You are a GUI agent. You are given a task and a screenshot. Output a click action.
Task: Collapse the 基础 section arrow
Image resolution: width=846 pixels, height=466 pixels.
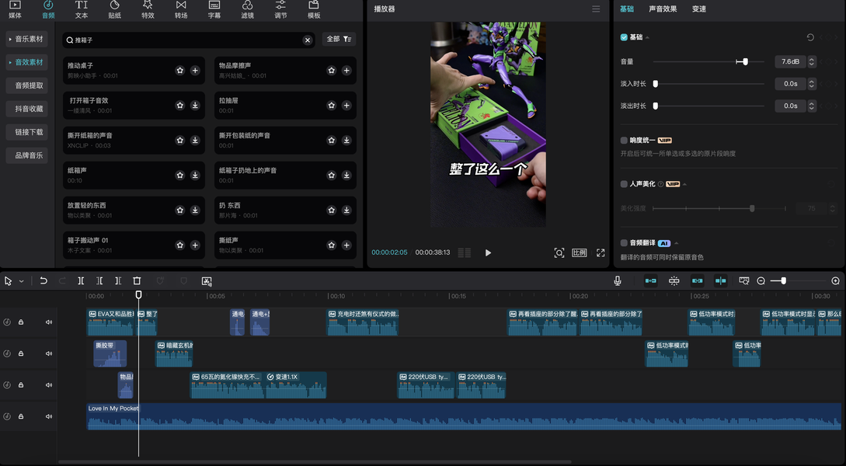point(647,38)
